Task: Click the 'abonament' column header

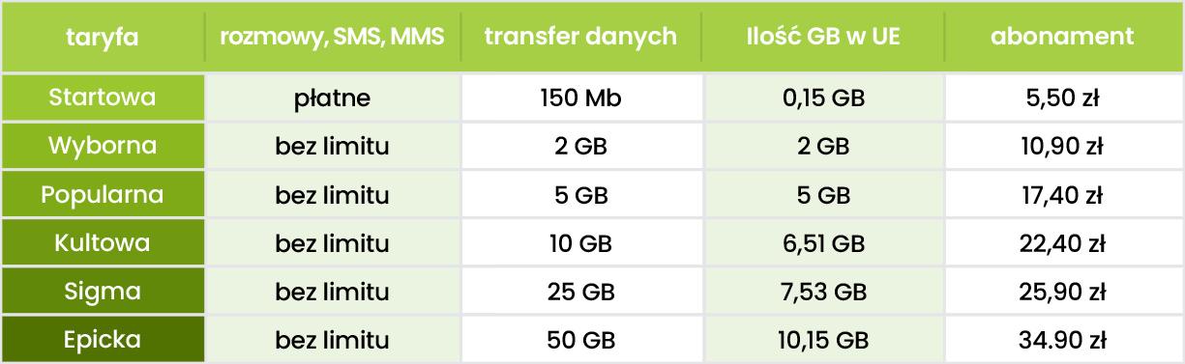Action: tap(1062, 39)
